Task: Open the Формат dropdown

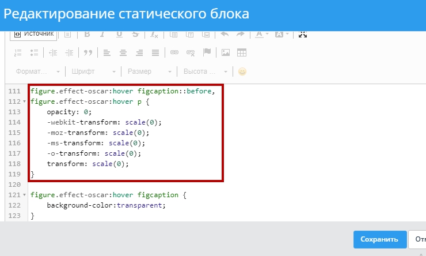Action: coord(38,71)
